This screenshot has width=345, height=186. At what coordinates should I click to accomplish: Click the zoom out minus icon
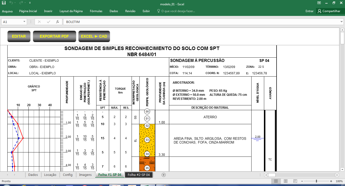click(305, 181)
